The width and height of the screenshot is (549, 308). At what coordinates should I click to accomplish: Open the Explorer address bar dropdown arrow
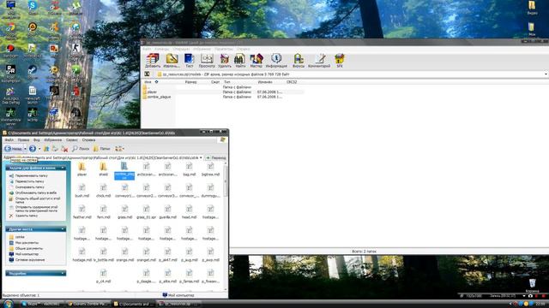point(201,157)
